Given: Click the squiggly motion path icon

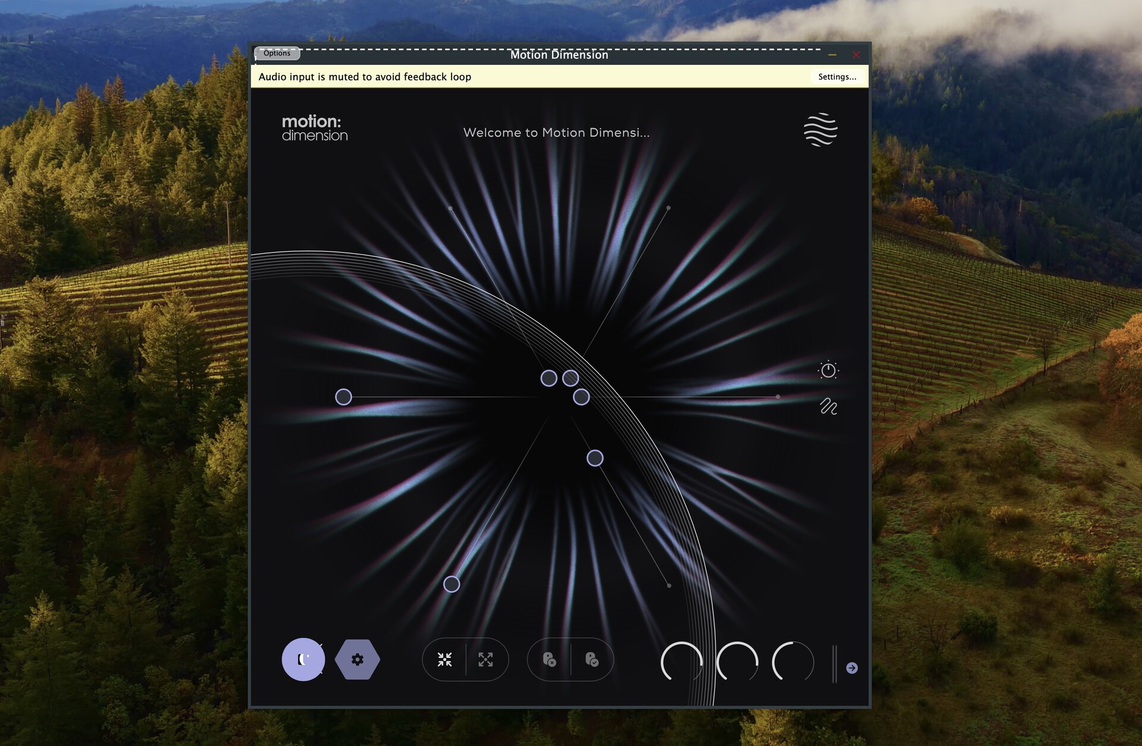Looking at the screenshot, I should 829,406.
